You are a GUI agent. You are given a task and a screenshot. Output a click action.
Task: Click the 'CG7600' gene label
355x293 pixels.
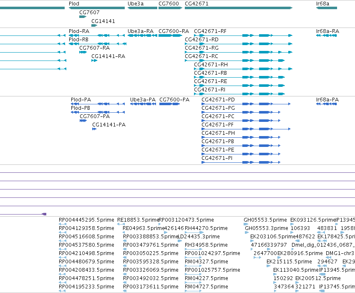pyautogui.click(x=169, y=4)
